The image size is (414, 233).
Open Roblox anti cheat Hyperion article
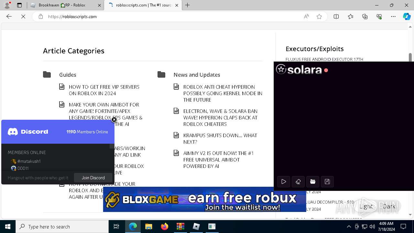[x=223, y=93]
